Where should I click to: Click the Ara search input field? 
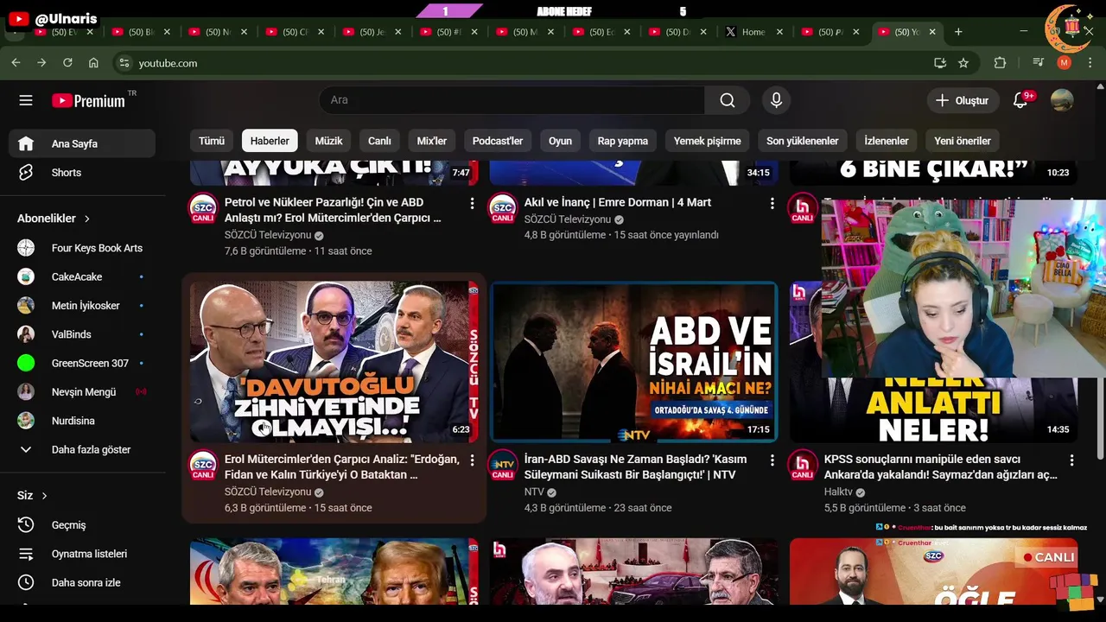tap(512, 100)
